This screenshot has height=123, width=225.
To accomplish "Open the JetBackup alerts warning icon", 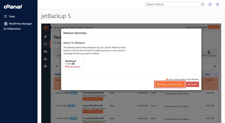I will click(46, 59).
